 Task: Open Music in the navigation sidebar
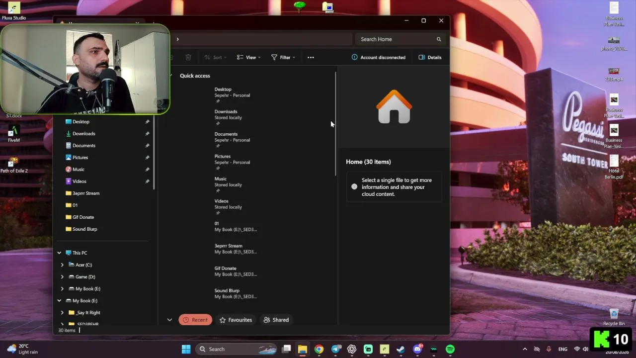(x=78, y=170)
